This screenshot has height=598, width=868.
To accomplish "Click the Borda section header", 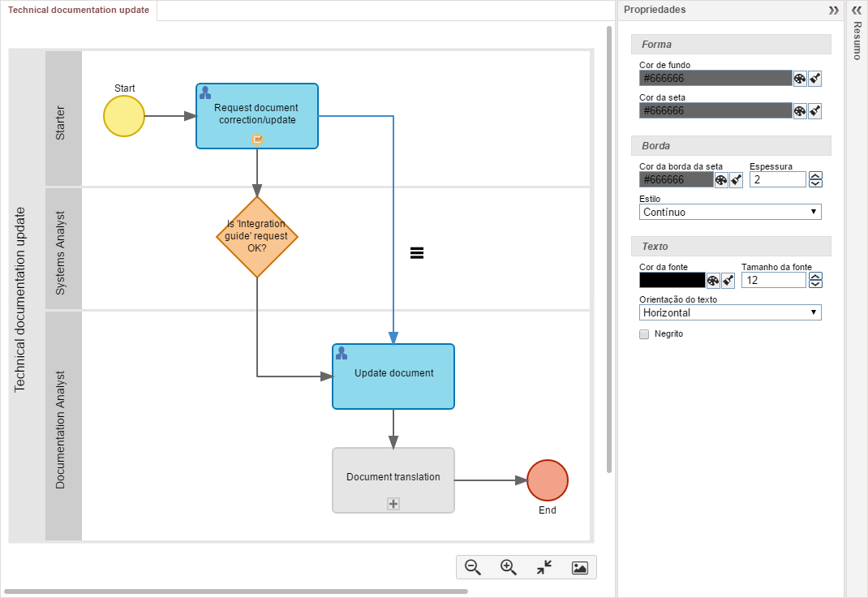I will coord(731,145).
